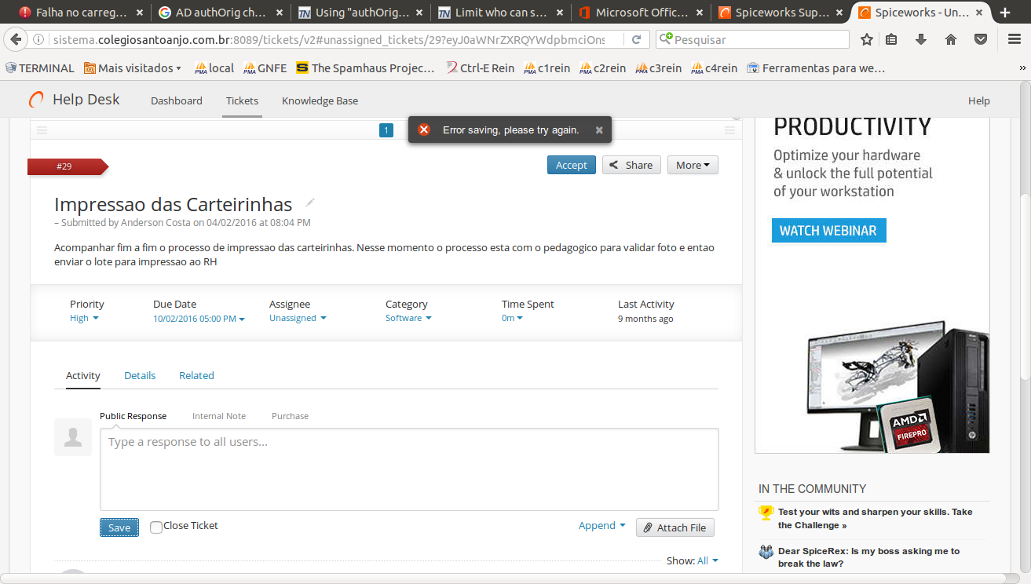
Task: Click the WATCH WEBINAR button
Action: (x=828, y=231)
